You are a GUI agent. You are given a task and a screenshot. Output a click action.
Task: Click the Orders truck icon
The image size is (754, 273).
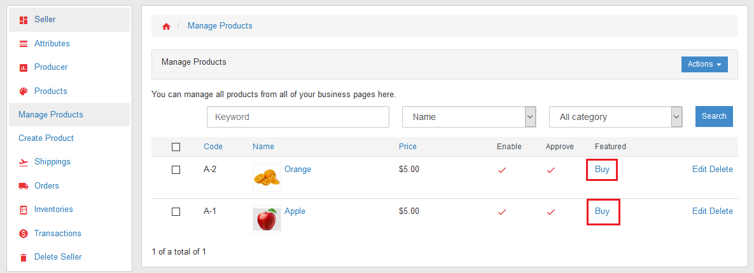23,185
